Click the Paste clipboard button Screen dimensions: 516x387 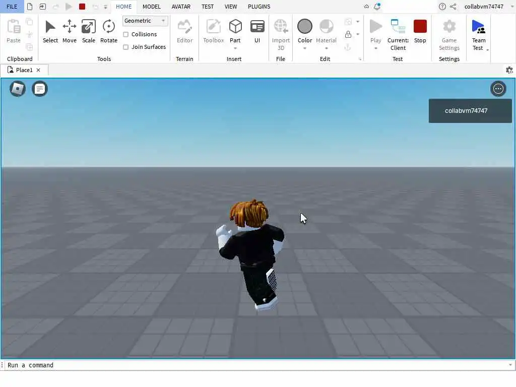pyautogui.click(x=14, y=31)
